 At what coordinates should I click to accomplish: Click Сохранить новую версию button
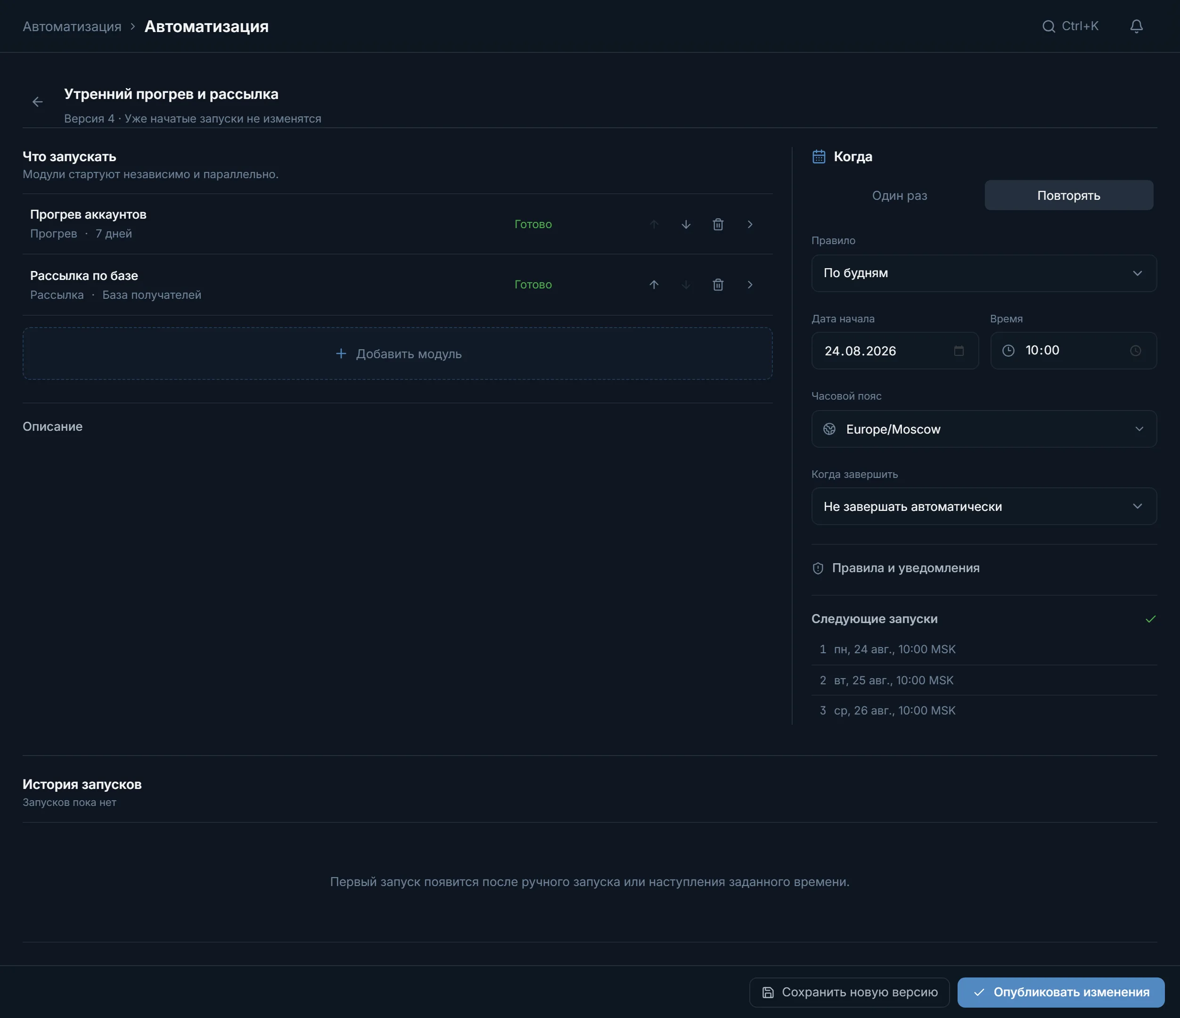click(849, 993)
